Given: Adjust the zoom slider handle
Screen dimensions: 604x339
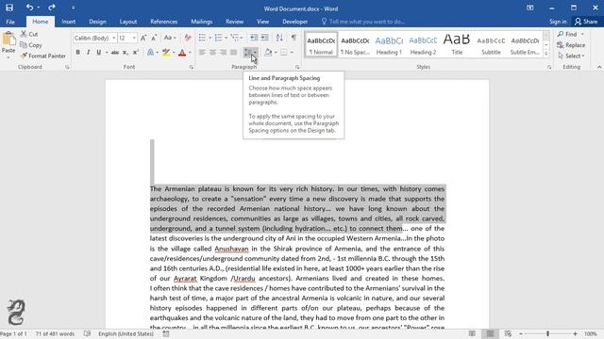Looking at the screenshot, I should (x=547, y=333).
